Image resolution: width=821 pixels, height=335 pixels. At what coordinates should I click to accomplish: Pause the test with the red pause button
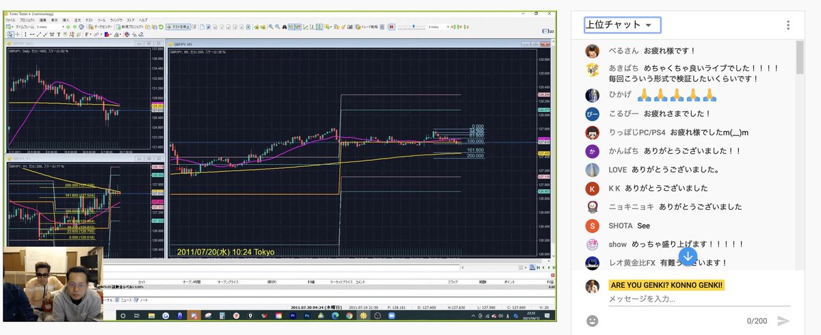(x=391, y=27)
